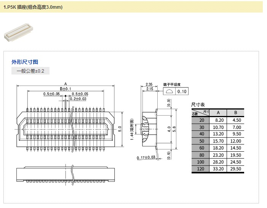Viewport: 267px width, 208px height.
Task: Click the 芯数/尺寸 table header cell
Action: tap(200, 113)
